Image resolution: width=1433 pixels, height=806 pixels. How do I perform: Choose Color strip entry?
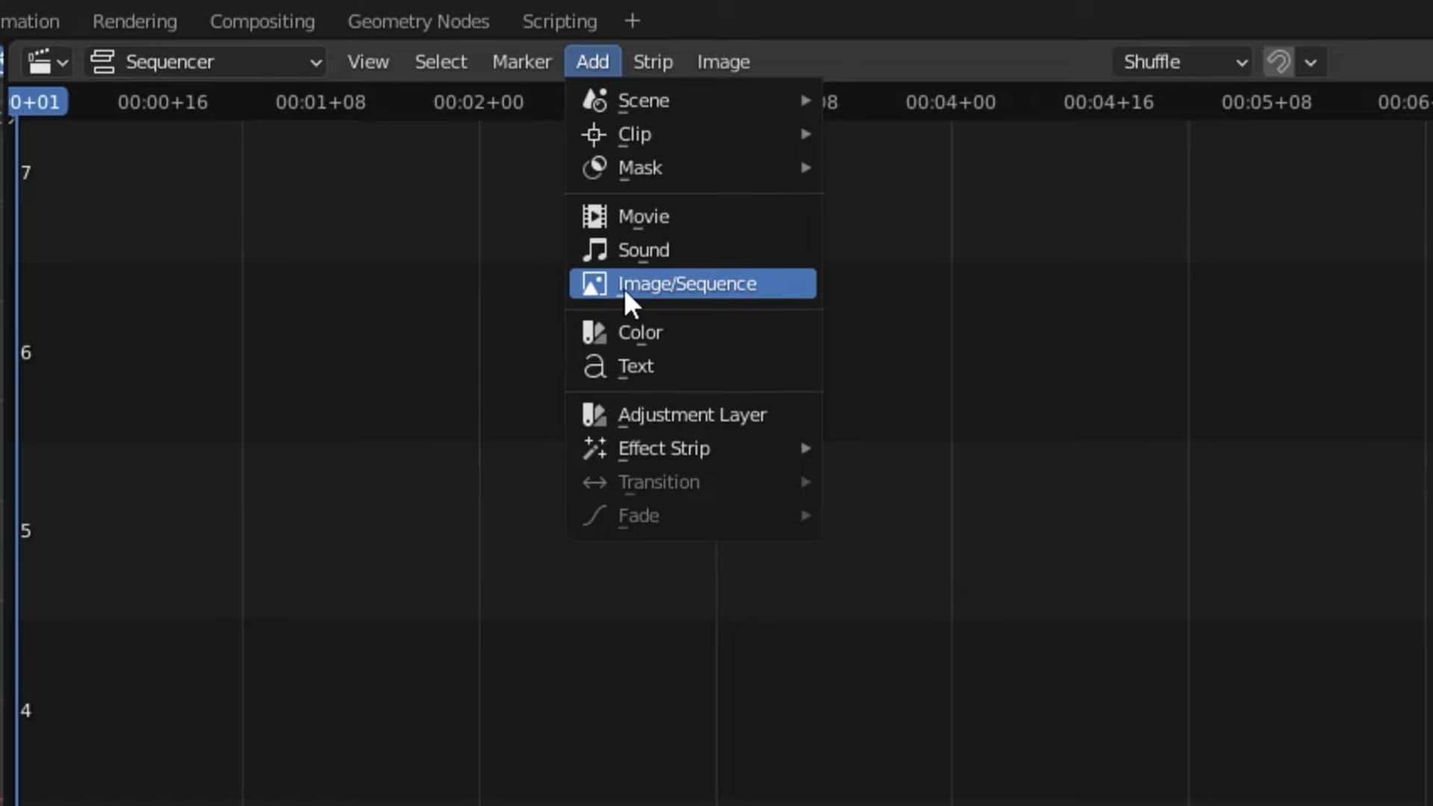point(693,332)
